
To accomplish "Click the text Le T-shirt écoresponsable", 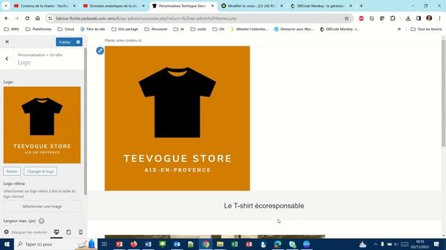I will (263, 206).
